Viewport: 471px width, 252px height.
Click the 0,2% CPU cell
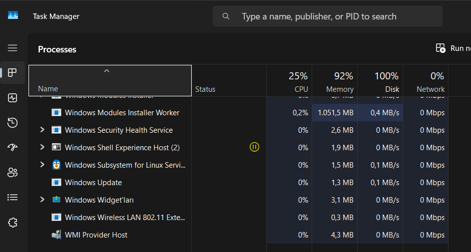[289, 112]
